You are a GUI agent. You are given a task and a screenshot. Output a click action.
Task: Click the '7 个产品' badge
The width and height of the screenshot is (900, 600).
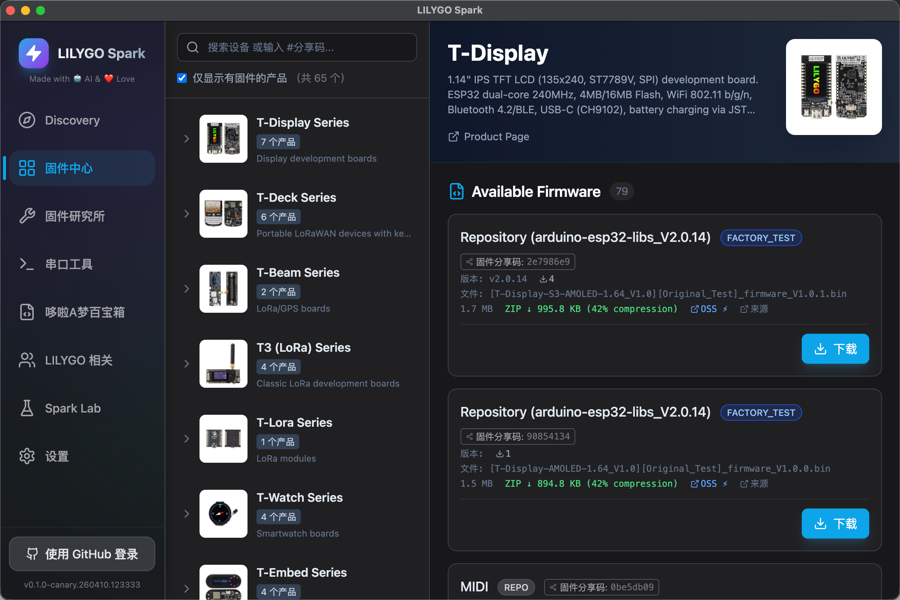(278, 142)
